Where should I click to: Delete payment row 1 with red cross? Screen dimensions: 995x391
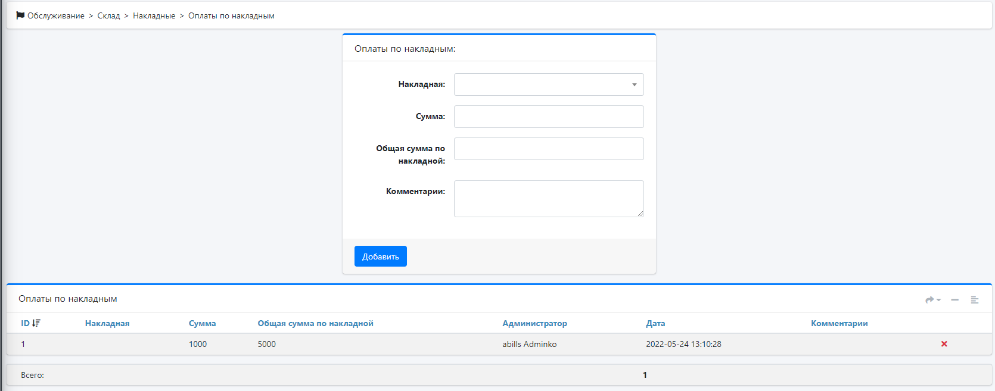(x=944, y=344)
